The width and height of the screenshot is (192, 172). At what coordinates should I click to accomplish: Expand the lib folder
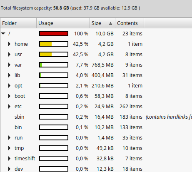coord(9,75)
